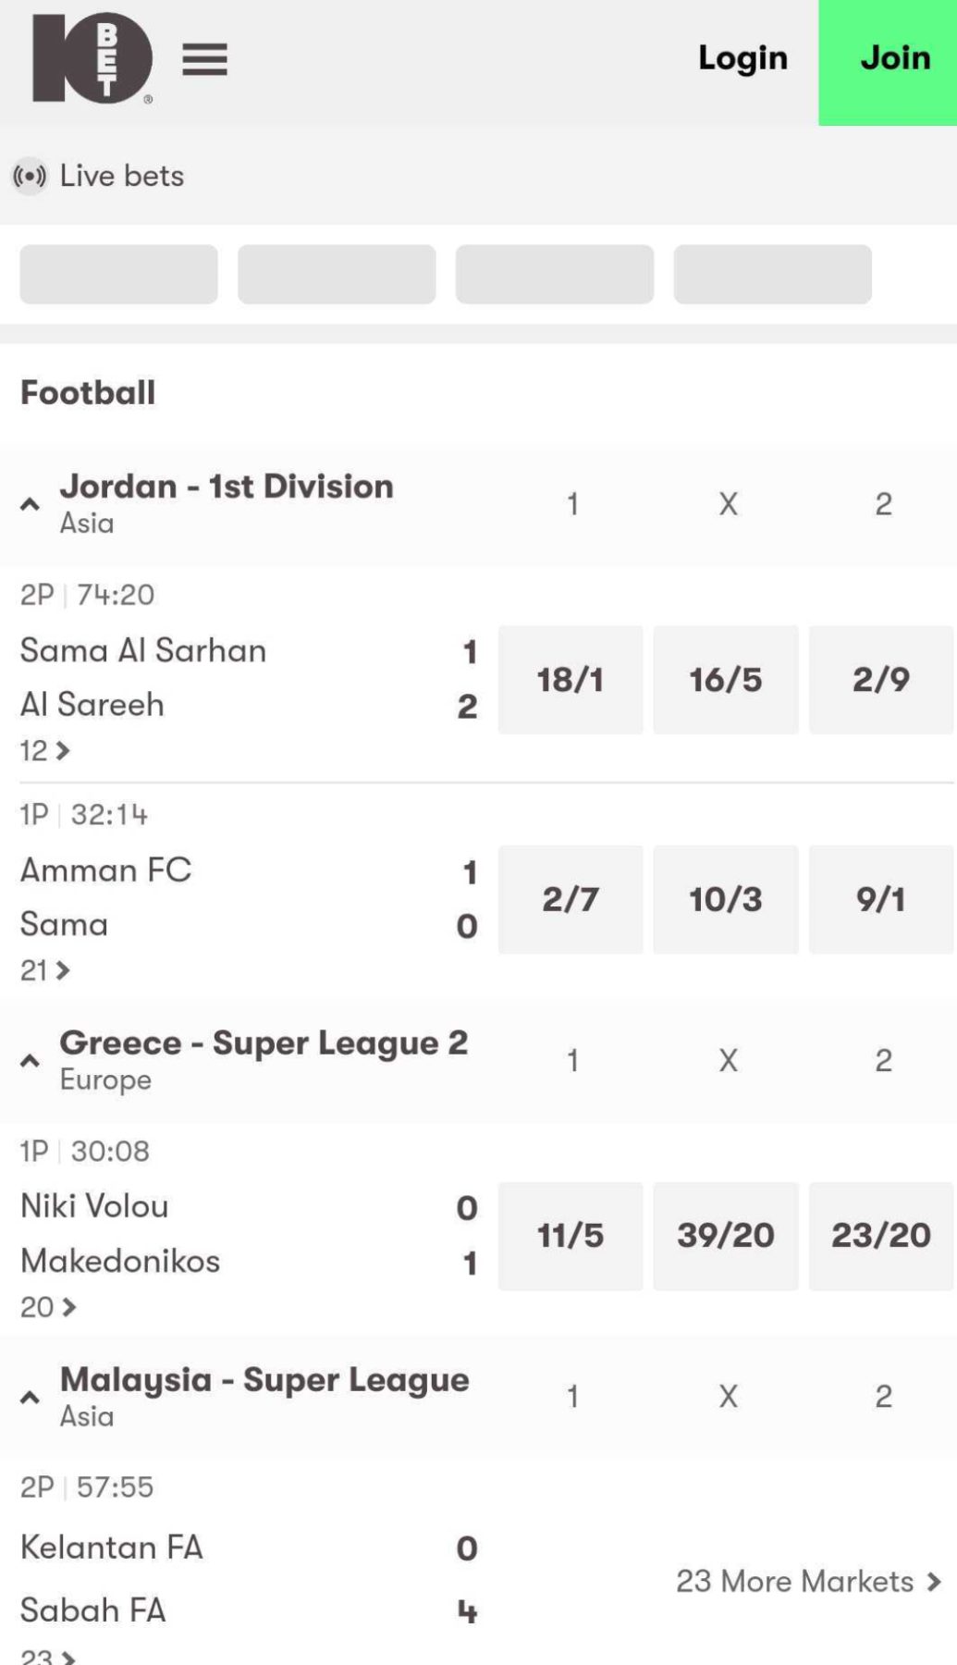Open 20 more markets for Niki Volou match

pyautogui.click(x=48, y=1307)
